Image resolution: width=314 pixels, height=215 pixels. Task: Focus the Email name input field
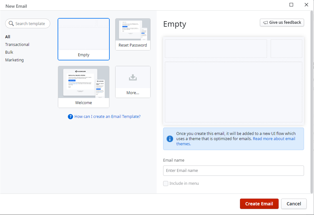(233, 171)
